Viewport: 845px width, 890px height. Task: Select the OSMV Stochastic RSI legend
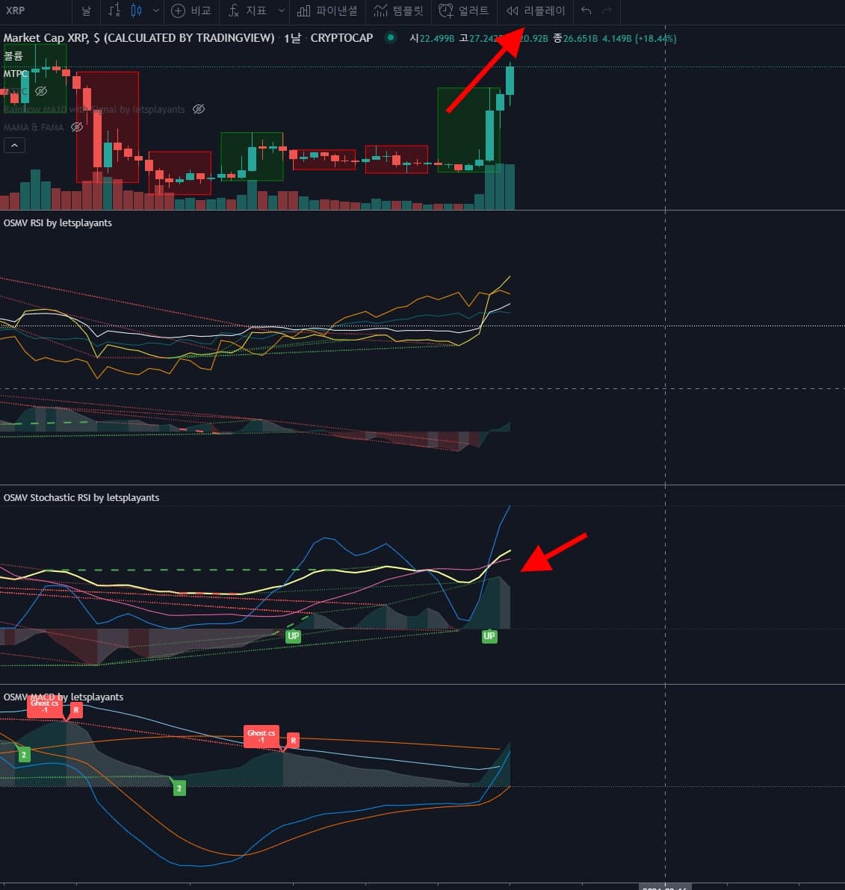click(x=81, y=498)
